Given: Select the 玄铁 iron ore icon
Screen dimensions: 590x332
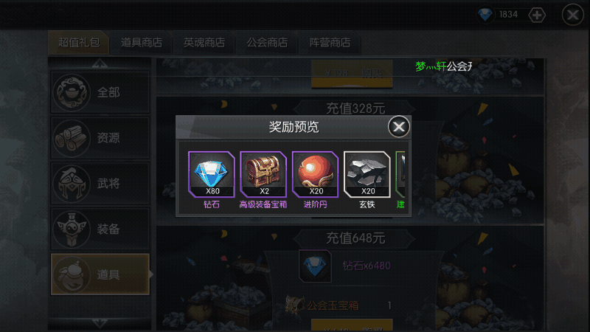Looking at the screenshot, I should (x=367, y=174).
